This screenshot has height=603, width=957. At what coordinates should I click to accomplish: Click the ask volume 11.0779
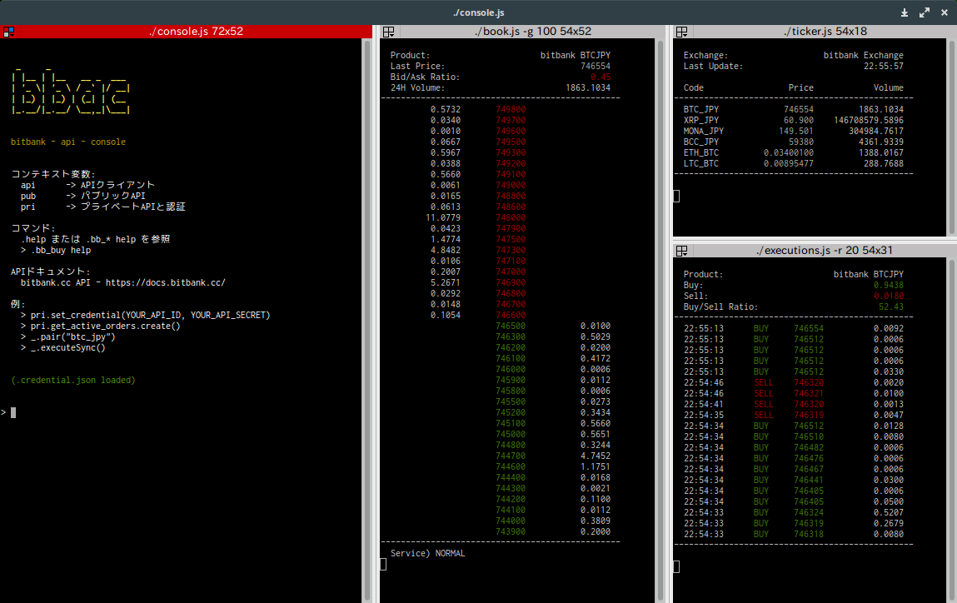443,218
